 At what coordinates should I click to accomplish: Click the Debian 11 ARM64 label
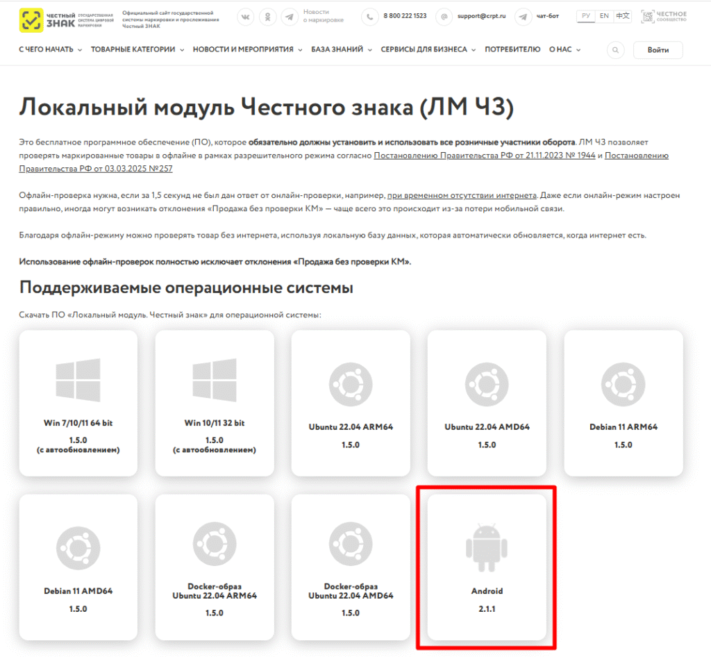[623, 427]
